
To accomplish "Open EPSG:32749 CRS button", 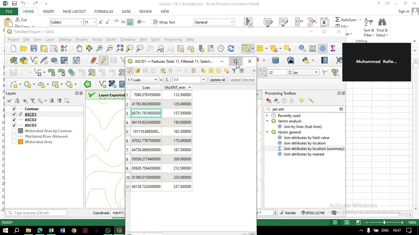I will click(312, 213).
